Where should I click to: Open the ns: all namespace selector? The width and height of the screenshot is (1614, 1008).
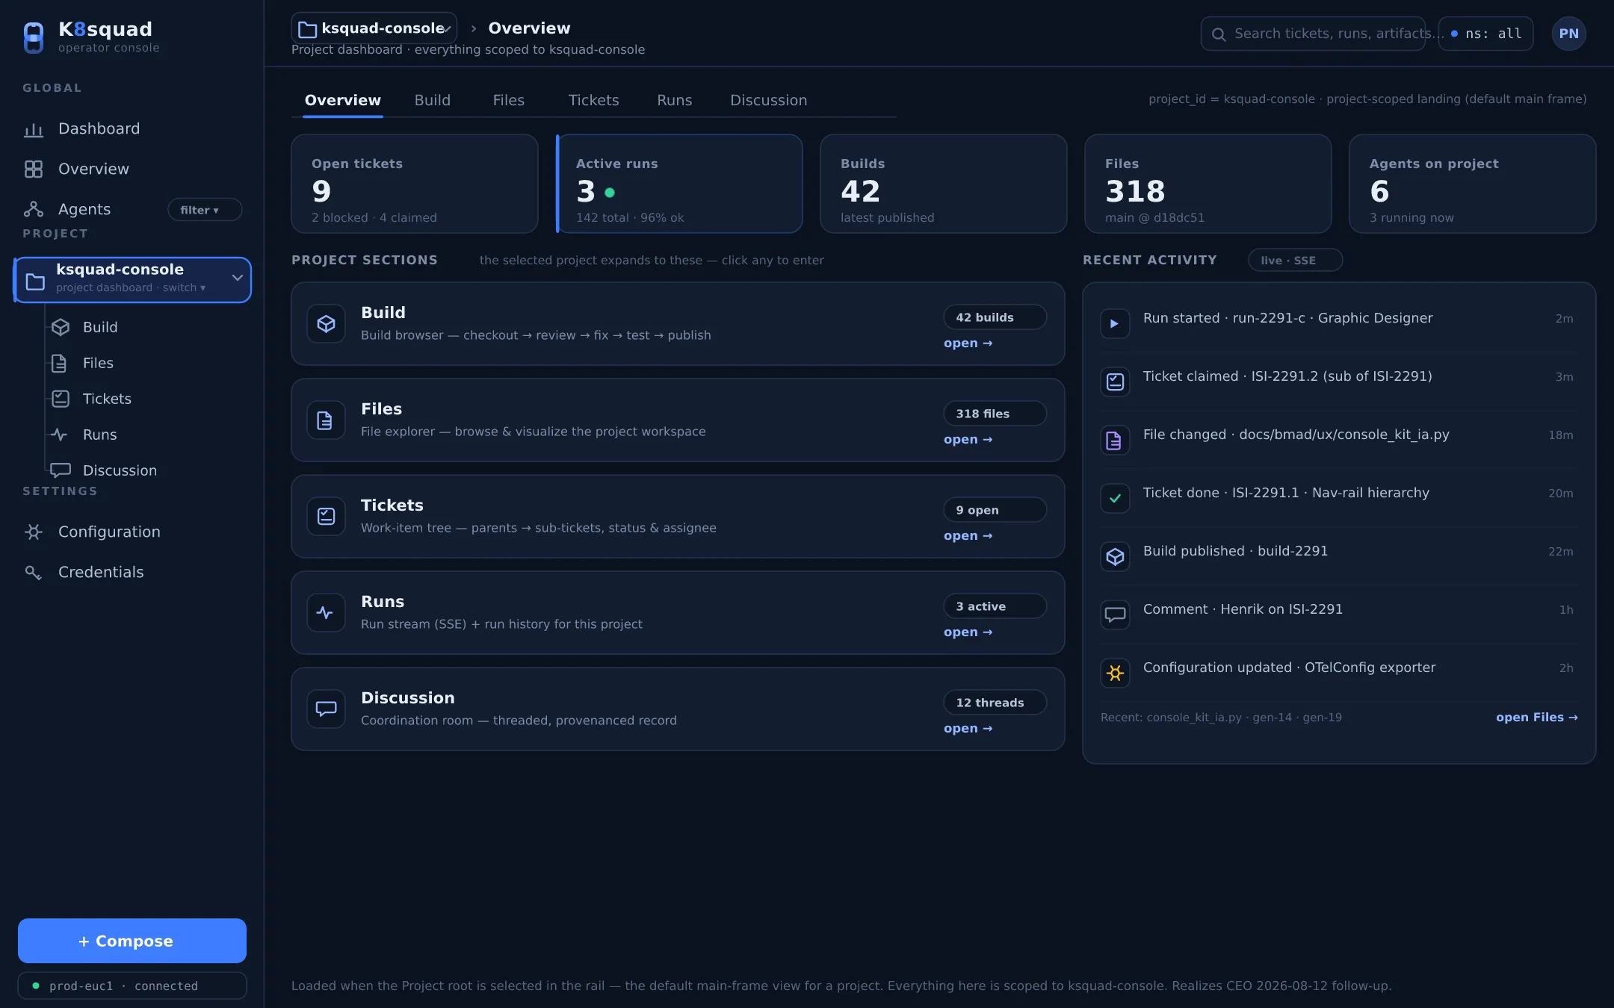(1485, 34)
